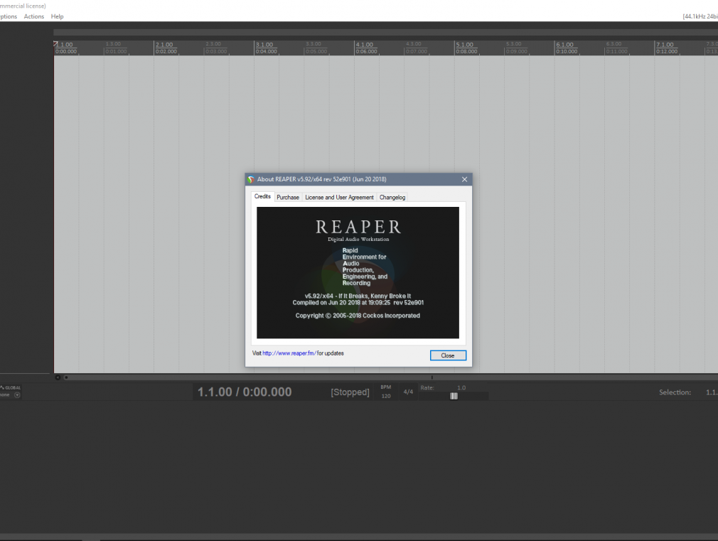Click the REAPER splash image in Credits
Image resolution: width=718 pixels, height=541 pixels.
pos(358,272)
